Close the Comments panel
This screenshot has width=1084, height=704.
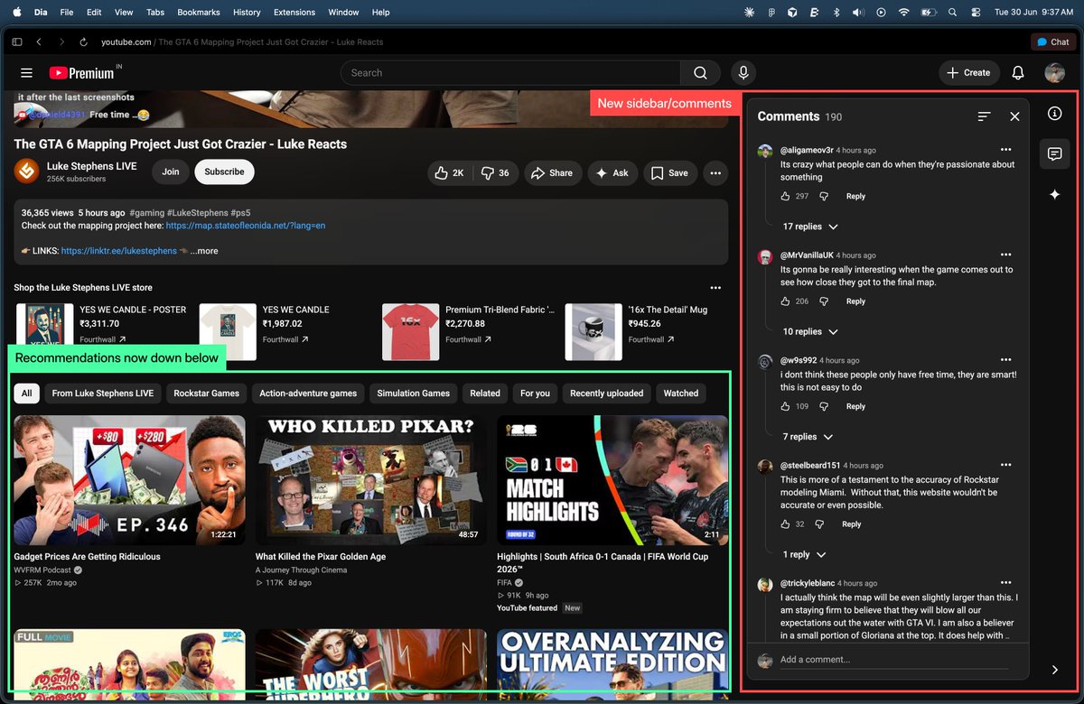click(x=1014, y=116)
